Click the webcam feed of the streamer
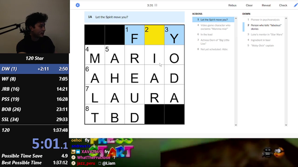The image size is (298, 167). (x=35, y=27)
